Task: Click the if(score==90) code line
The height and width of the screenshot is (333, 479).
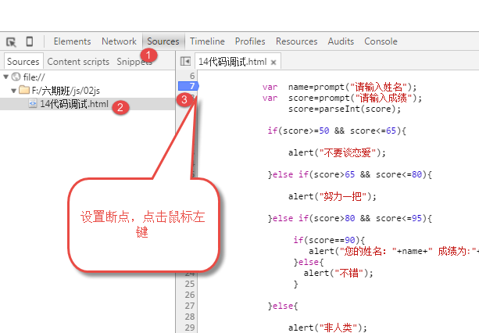Action: pos(329,240)
